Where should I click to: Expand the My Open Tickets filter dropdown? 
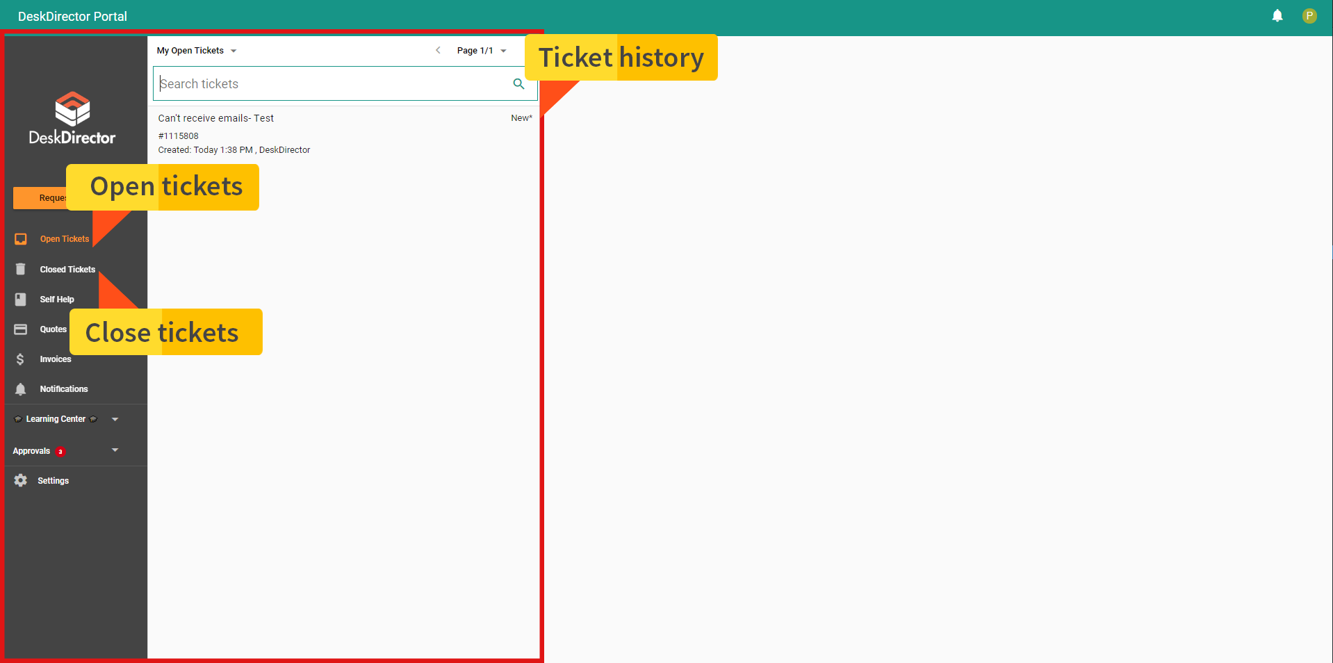[x=197, y=51]
